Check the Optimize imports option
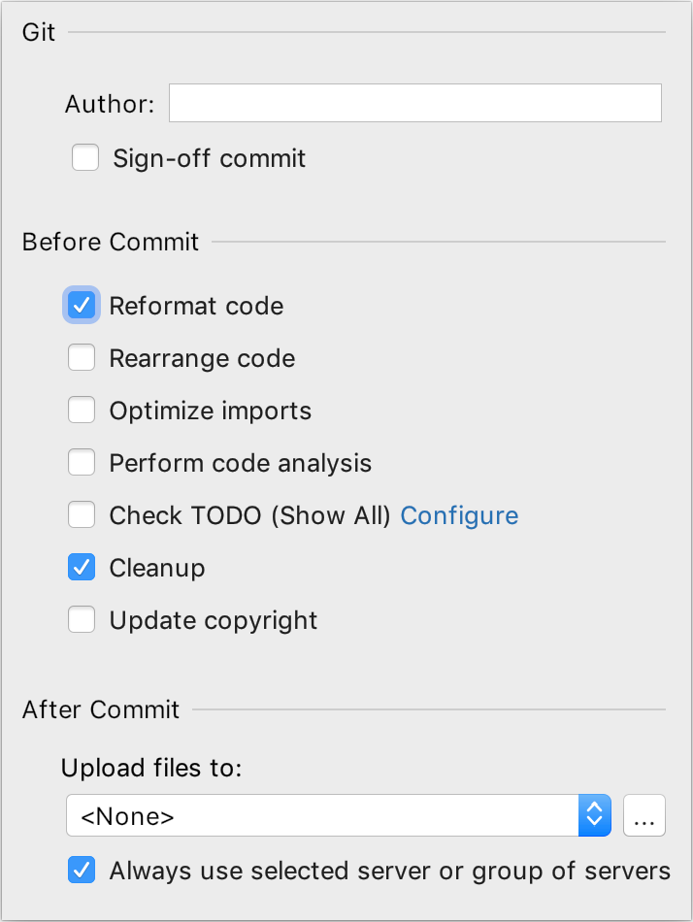693x922 pixels. click(x=82, y=410)
